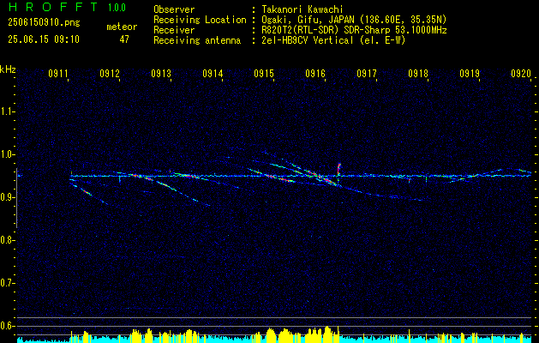Click the 0.8 frequency axis label
The height and width of the screenshot is (343, 539).
[7, 240]
